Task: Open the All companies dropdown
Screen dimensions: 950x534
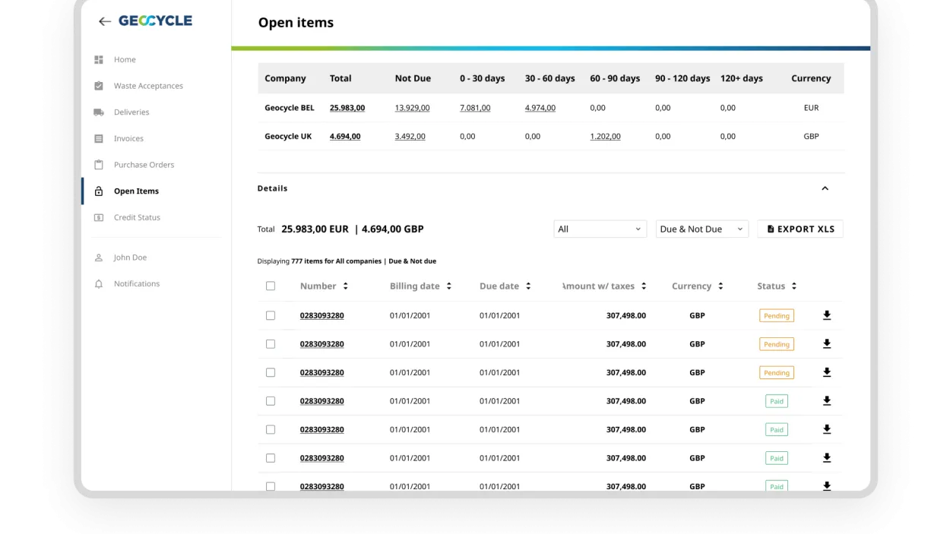Action: (x=600, y=229)
